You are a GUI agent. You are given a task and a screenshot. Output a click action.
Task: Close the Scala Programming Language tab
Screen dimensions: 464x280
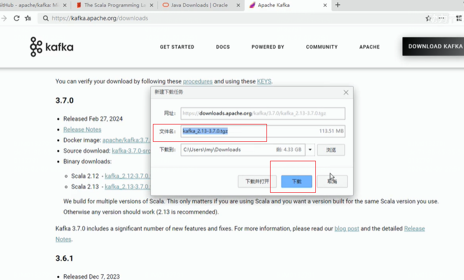coord(151,5)
